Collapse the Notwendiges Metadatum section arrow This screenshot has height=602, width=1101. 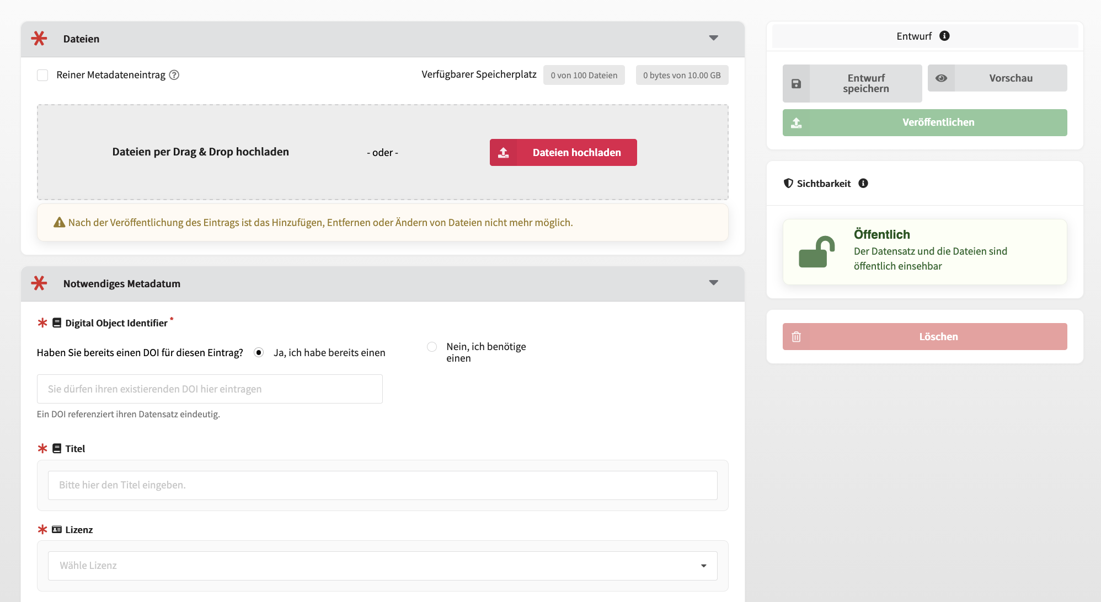coord(714,283)
